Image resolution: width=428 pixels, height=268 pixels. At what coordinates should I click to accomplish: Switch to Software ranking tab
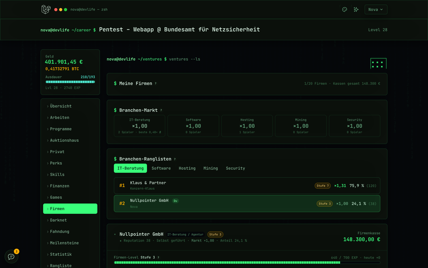(x=161, y=168)
